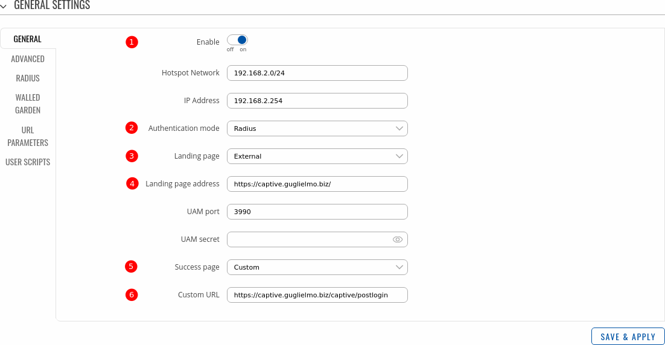Focus the UAM secret input field

click(308, 239)
